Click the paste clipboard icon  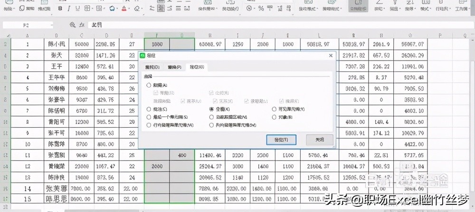9,3
